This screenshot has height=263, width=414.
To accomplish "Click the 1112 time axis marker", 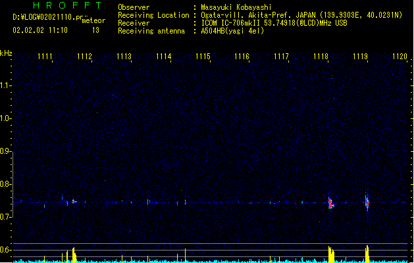I will 84,57.
